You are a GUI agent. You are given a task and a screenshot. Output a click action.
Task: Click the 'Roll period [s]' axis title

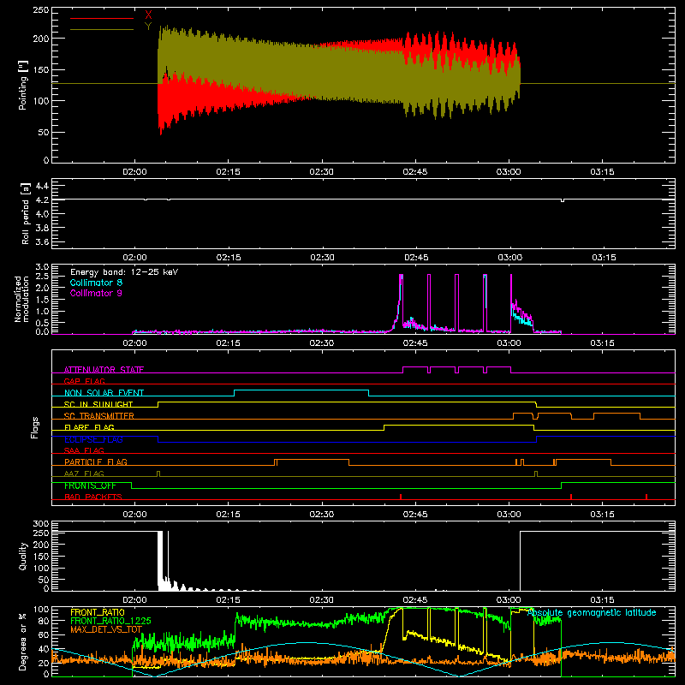[x=26, y=213]
